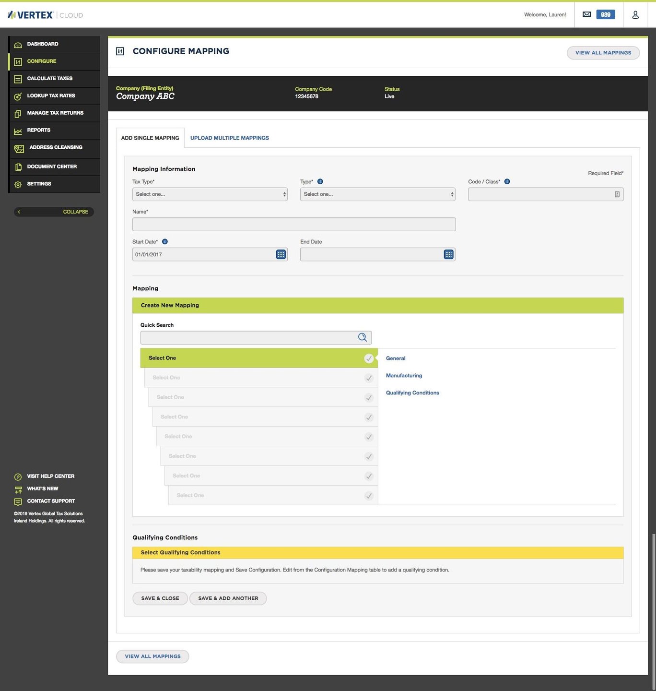Click the Code / Class lookup icon
The width and height of the screenshot is (656, 691).
617,194
